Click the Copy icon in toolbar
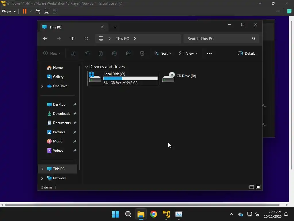This screenshot has width=294, height=221. (87, 53)
